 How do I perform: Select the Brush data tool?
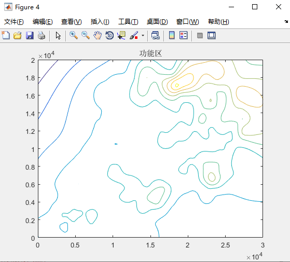(x=134, y=35)
